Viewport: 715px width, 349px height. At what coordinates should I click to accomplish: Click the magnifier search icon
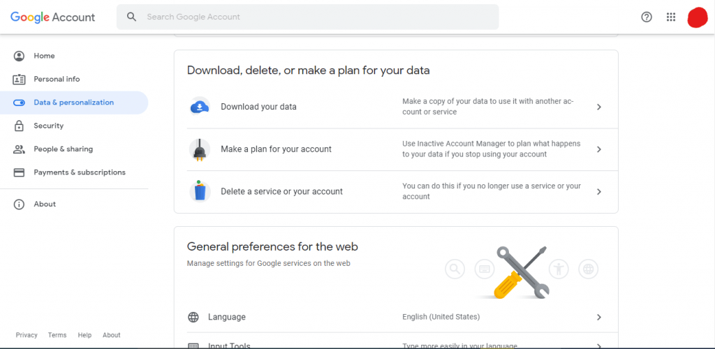[132, 17]
